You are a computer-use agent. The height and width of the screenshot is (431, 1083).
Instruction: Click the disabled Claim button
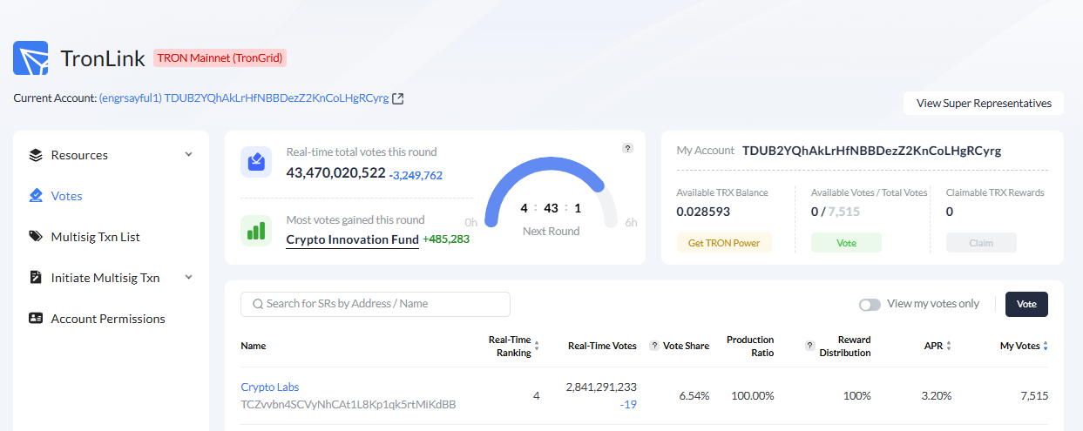coord(981,243)
